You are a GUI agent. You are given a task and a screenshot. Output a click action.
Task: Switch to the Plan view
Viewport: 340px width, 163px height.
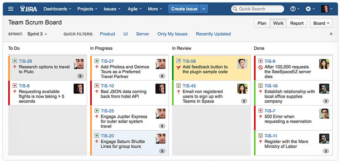click(262, 23)
